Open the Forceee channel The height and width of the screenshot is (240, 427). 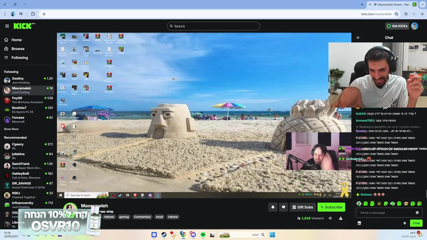point(28,120)
